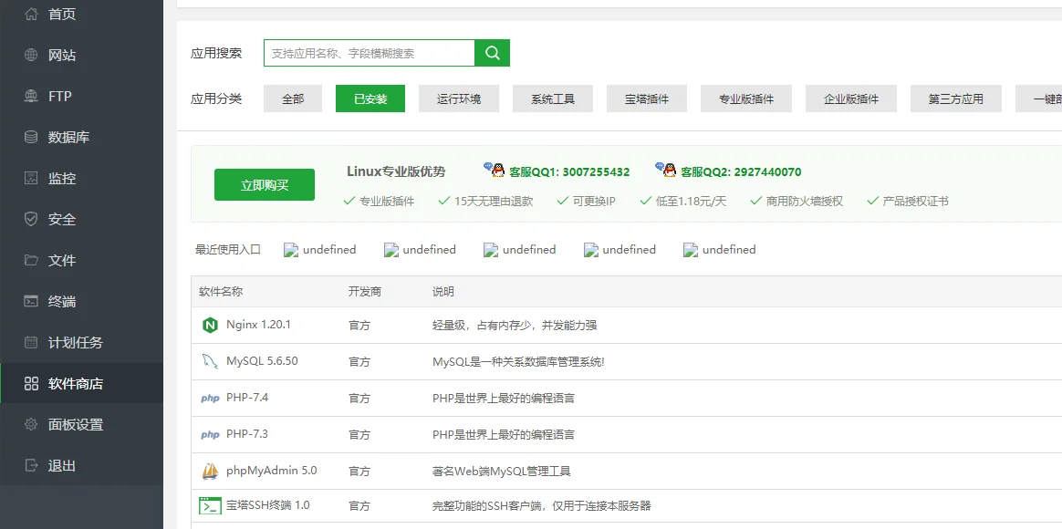The image size is (1062, 529).
Task: Click 客服QQ2: 2927440070 link
Action: pyautogui.click(x=741, y=172)
